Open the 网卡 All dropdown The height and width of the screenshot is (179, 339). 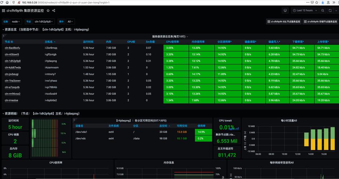(x=70, y=21)
